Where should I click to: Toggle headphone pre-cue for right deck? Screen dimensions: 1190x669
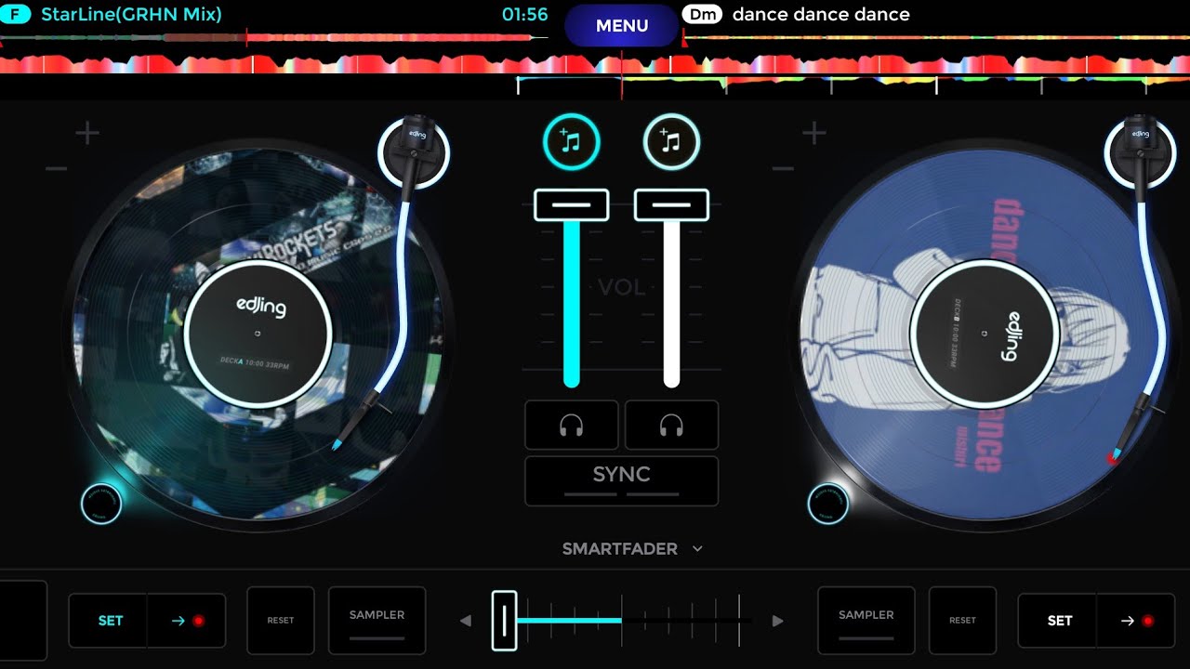[671, 426]
